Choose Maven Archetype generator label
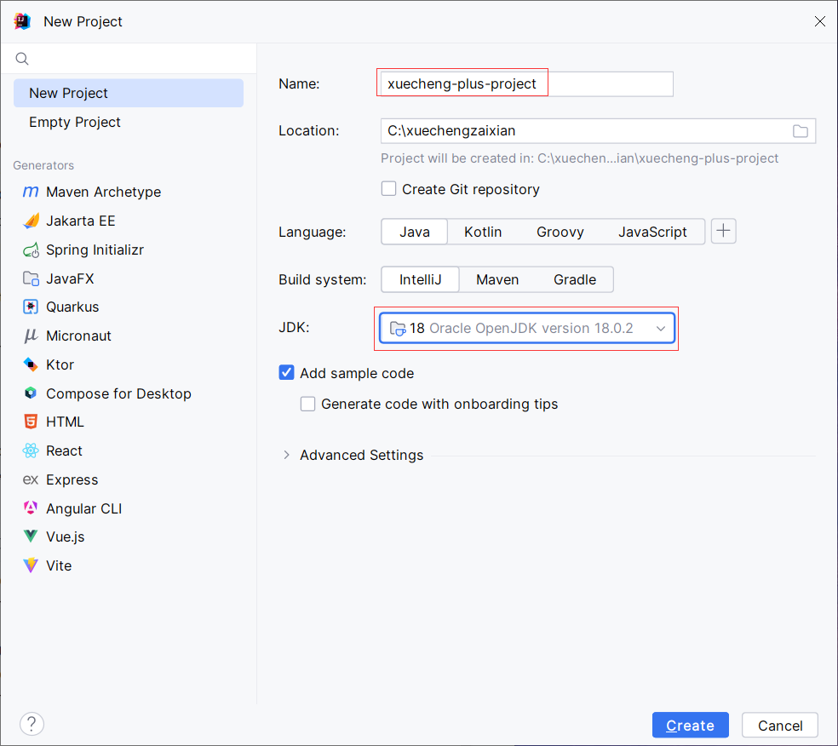The image size is (838, 746). [x=104, y=192]
